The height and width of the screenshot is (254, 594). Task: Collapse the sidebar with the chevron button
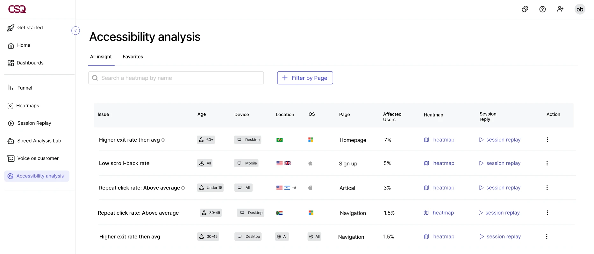pos(75,30)
